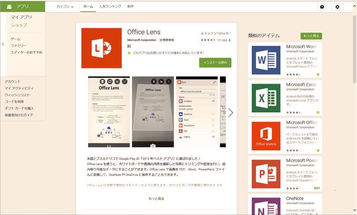Click the インストール済み button
The height and width of the screenshot is (215, 357).
(215, 62)
